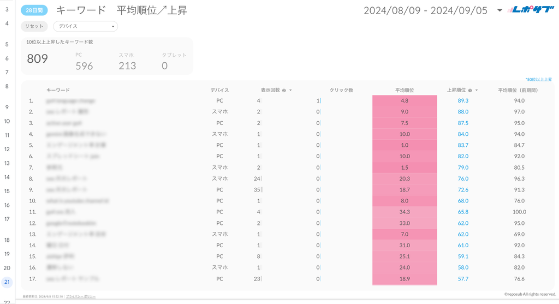Image resolution: width=559 pixels, height=304 pixels.
Task: Click the クリック数 column header
Action: point(341,90)
